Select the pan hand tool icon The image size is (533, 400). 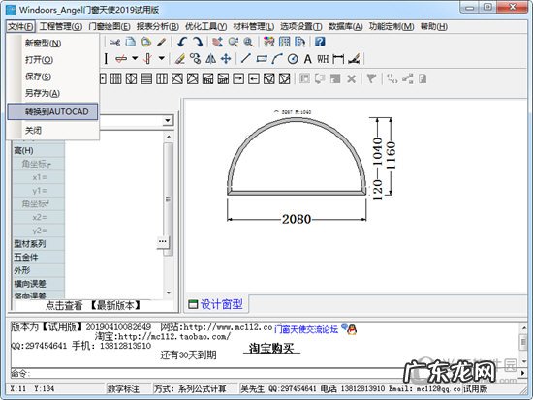click(x=217, y=42)
